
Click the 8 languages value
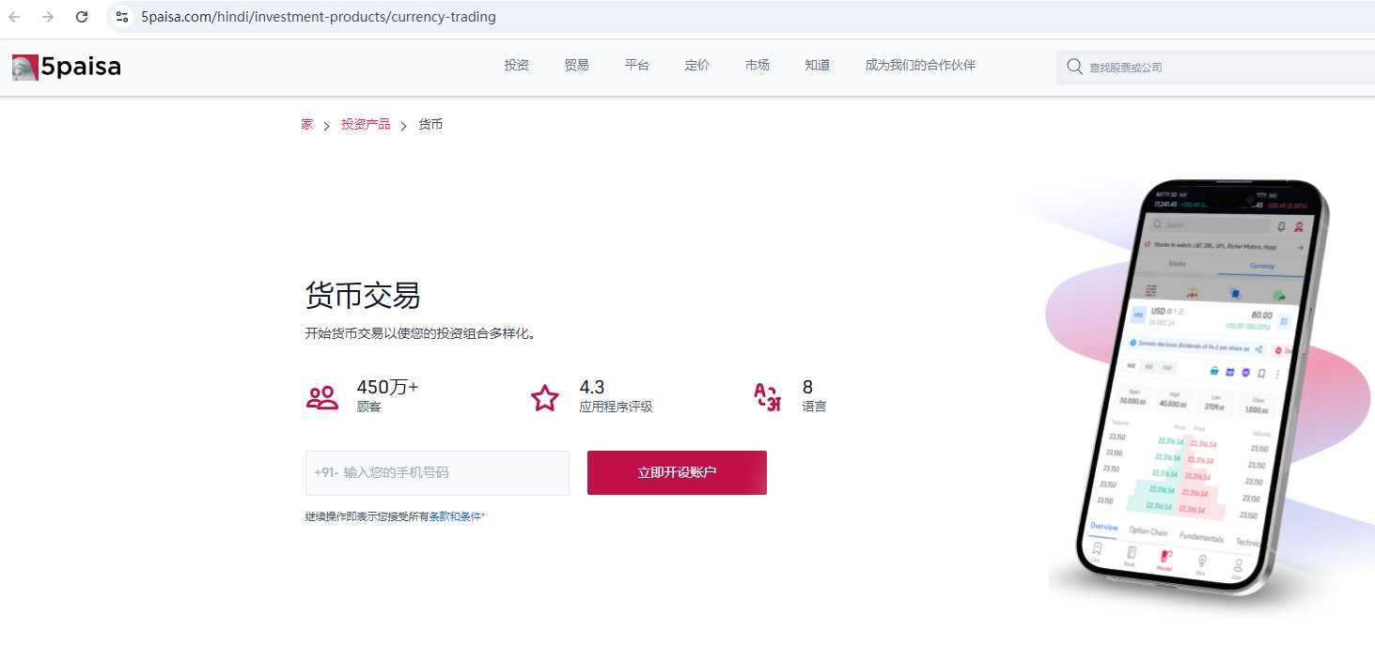pos(807,387)
